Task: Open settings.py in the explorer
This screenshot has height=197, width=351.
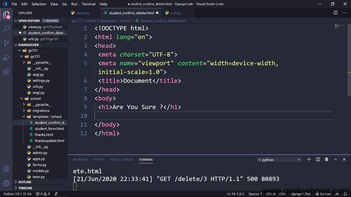Action: (x=41, y=80)
